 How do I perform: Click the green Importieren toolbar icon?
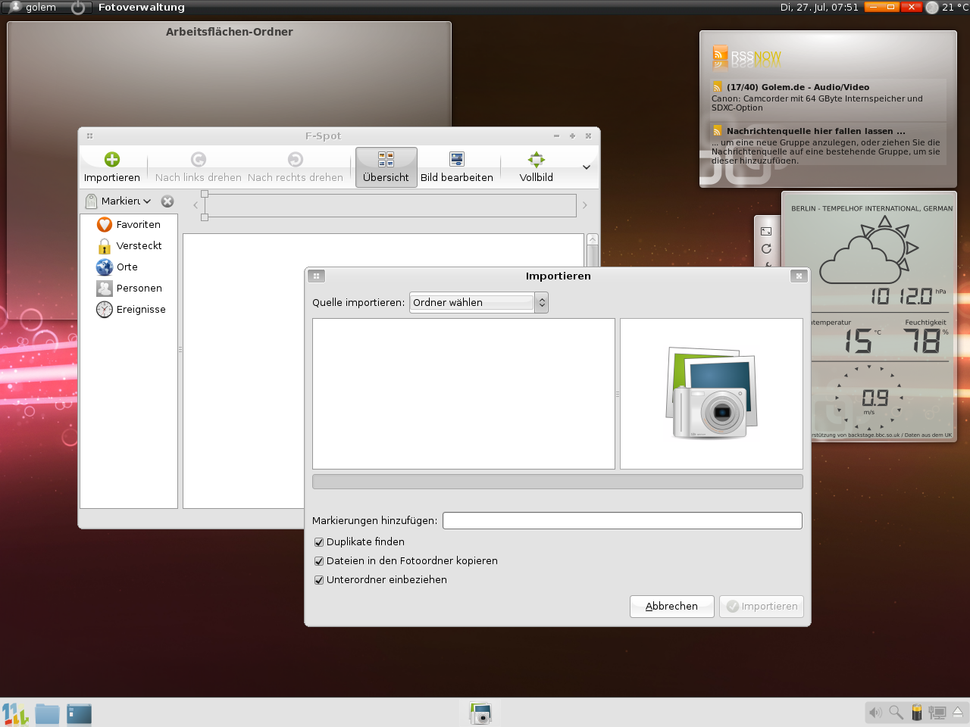(112, 160)
